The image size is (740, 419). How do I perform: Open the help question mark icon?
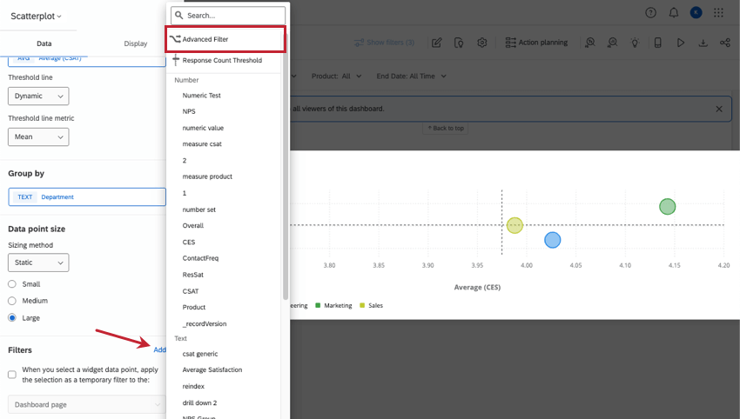tap(651, 13)
